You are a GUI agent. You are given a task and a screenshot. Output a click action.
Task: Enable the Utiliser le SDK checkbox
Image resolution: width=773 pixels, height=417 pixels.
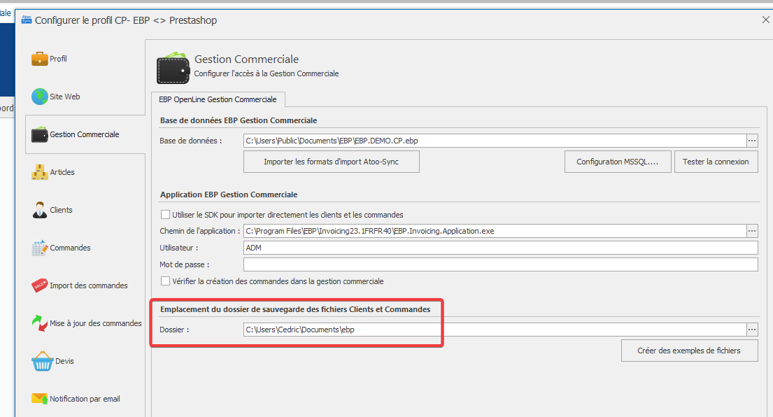[166, 215]
